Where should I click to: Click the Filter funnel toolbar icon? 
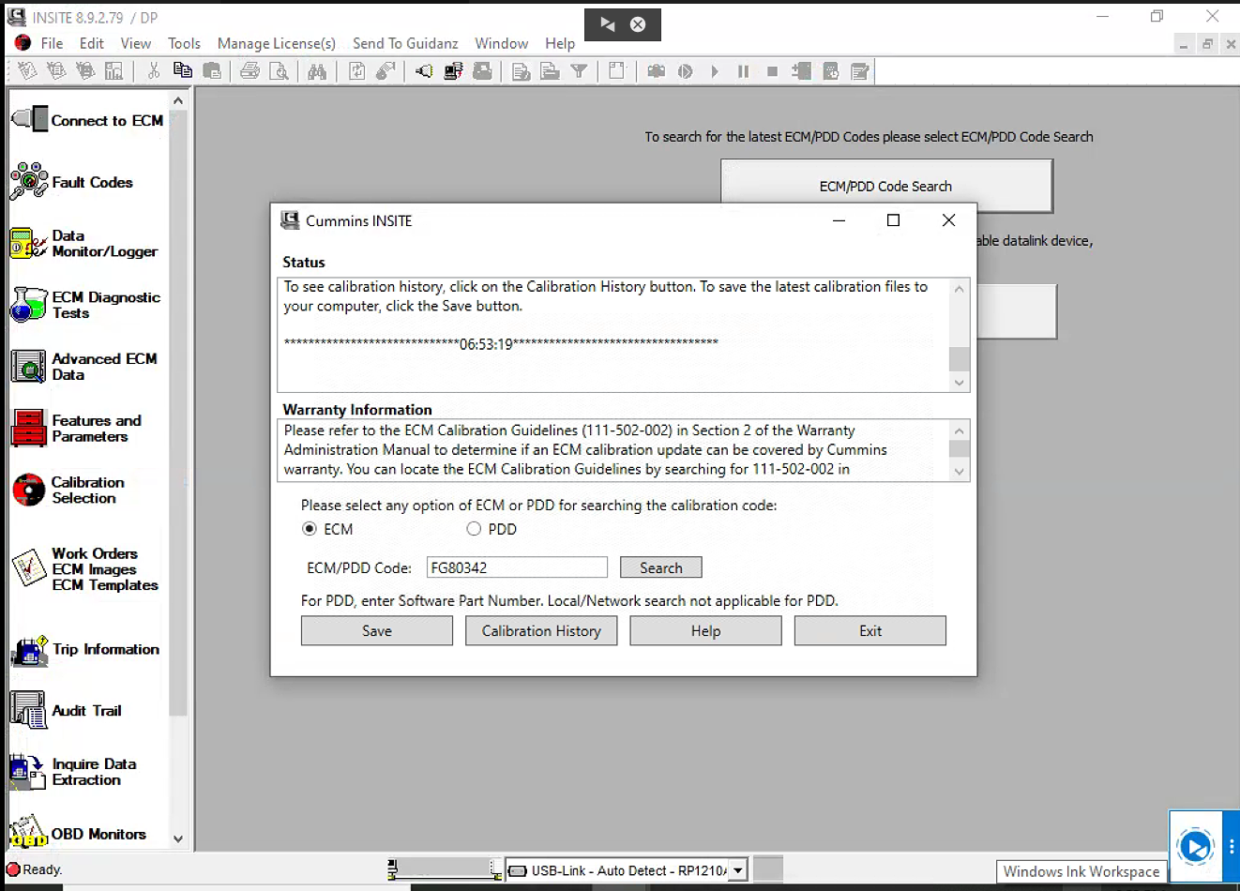point(580,71)
